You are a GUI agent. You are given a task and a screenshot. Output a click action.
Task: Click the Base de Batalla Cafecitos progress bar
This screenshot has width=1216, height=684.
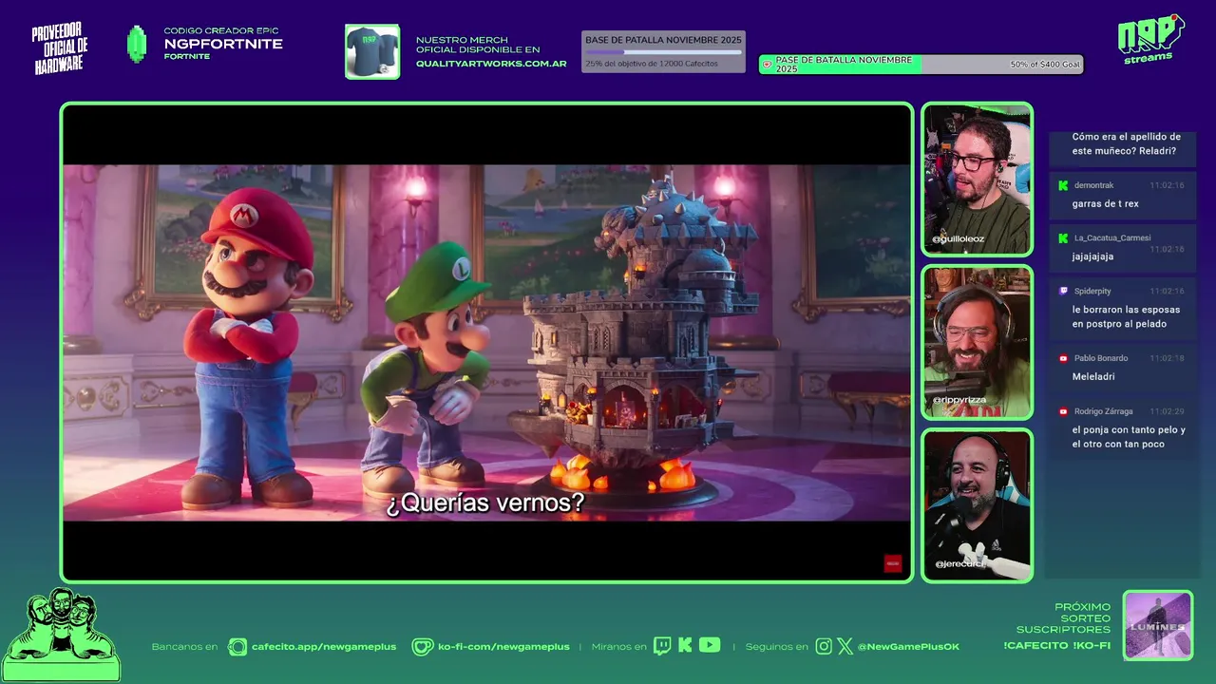(663, 52)
